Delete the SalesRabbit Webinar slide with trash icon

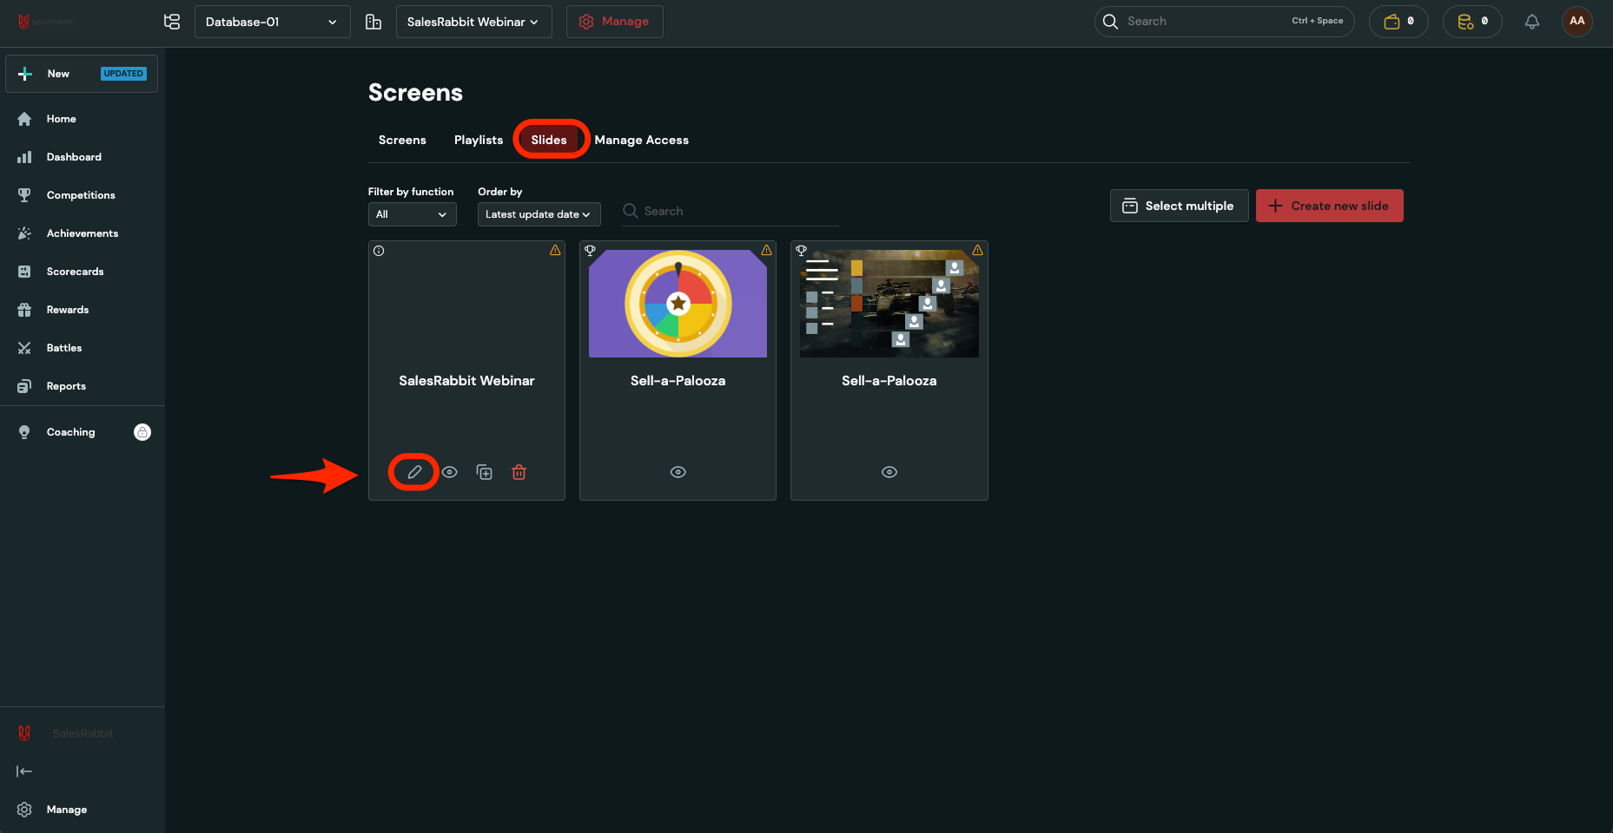(x=519, y=472)
